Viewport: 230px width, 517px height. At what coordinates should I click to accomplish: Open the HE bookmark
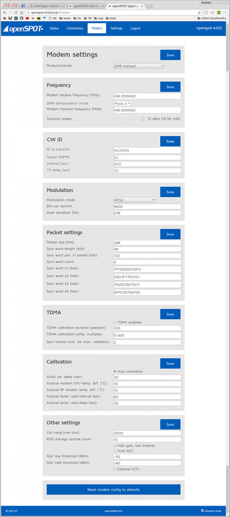click(x=53, y=18)
